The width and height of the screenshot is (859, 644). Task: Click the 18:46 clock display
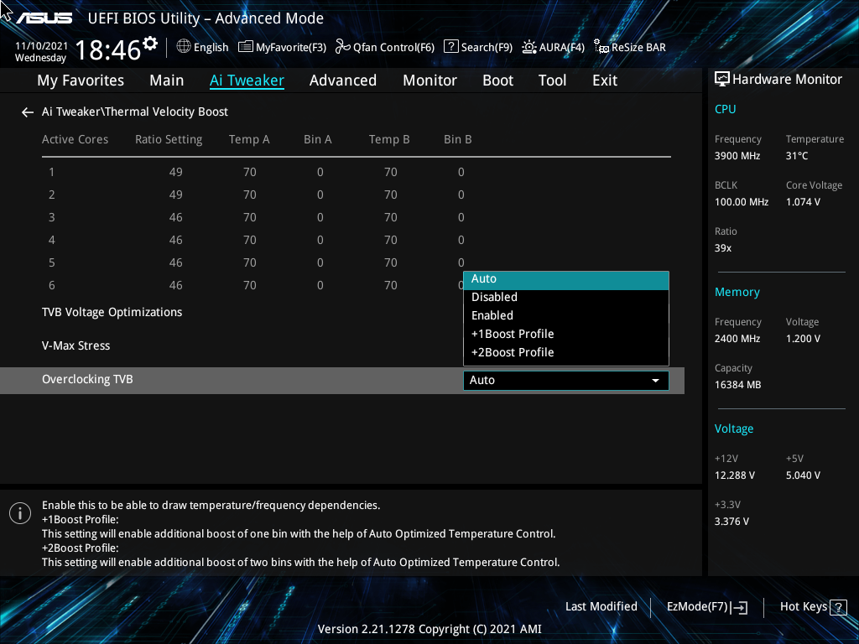tap(108, 49)
